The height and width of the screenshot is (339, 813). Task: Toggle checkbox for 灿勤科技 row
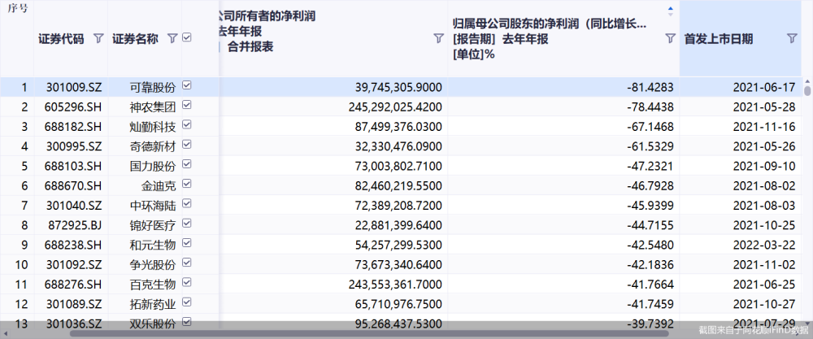tap(187, 124)
